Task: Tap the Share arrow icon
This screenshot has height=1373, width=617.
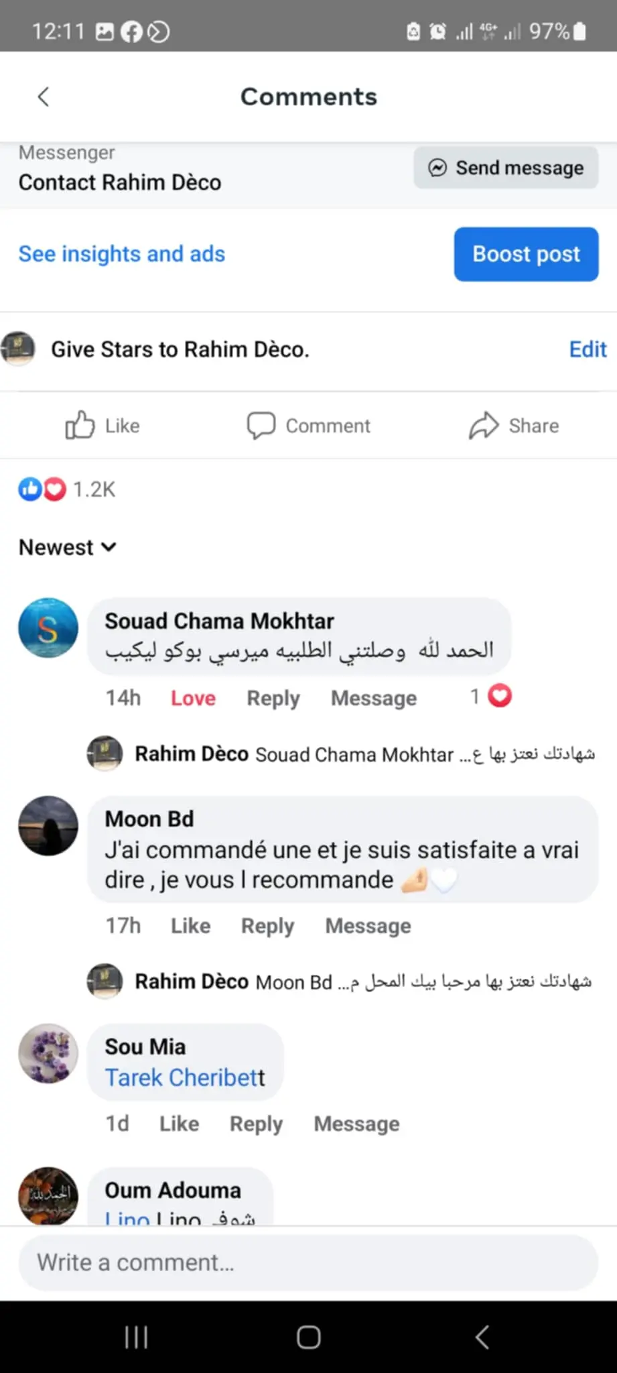Action: 483,425
